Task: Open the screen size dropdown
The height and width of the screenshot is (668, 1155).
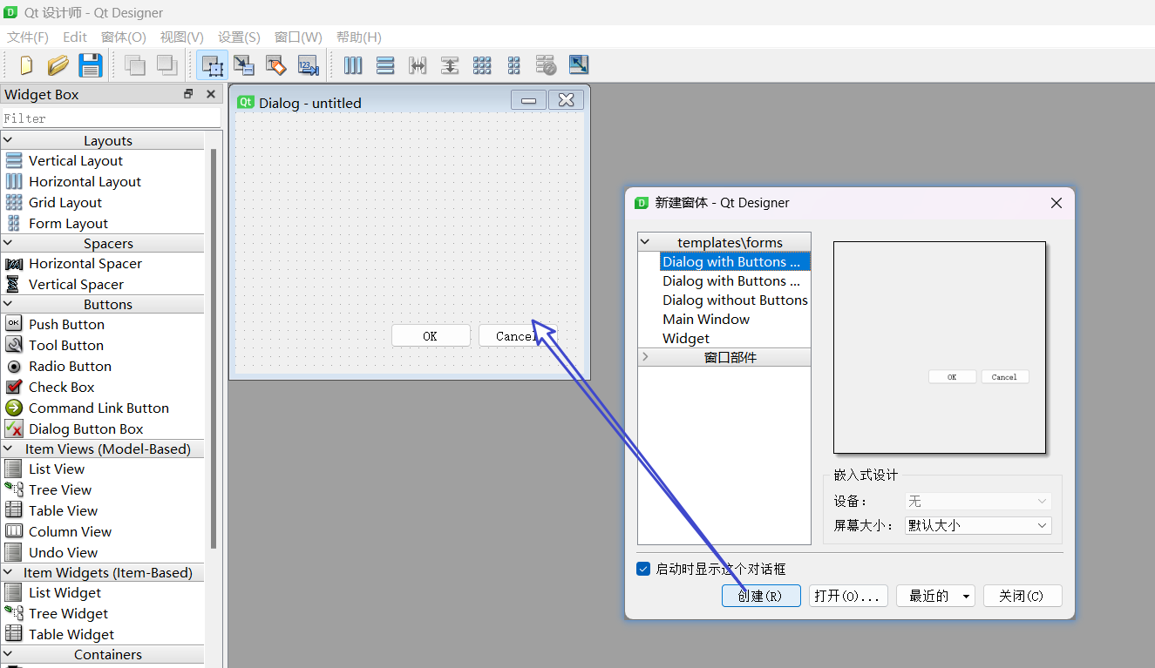Action: [978, 525]
